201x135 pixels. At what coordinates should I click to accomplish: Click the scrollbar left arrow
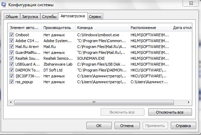tap(11, 102)
